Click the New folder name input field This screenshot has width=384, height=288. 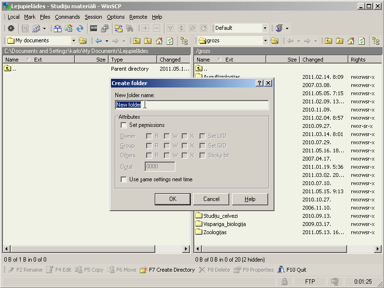coord(192,105)
